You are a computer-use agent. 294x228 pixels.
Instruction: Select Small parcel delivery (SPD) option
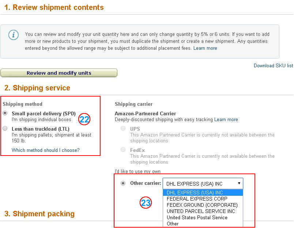(x=5, y=113)
